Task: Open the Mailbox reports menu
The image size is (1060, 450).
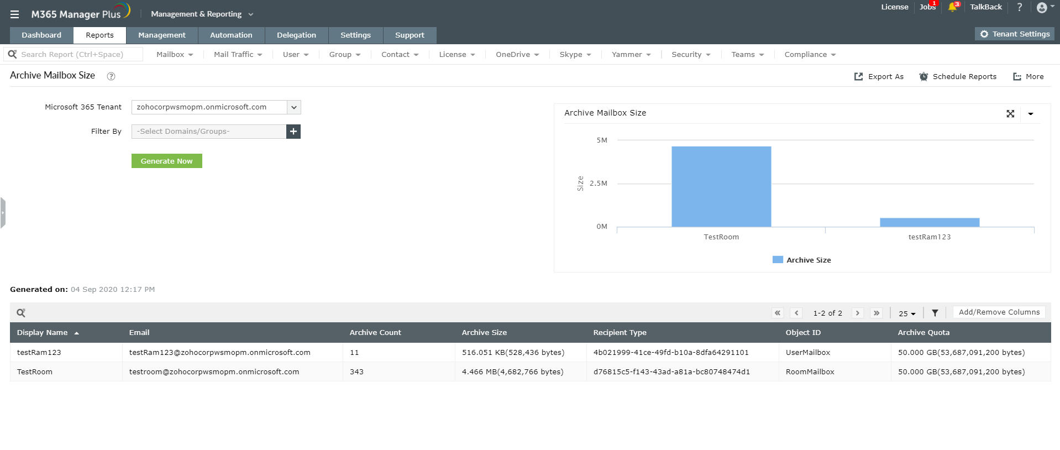Action: [175, 54]
